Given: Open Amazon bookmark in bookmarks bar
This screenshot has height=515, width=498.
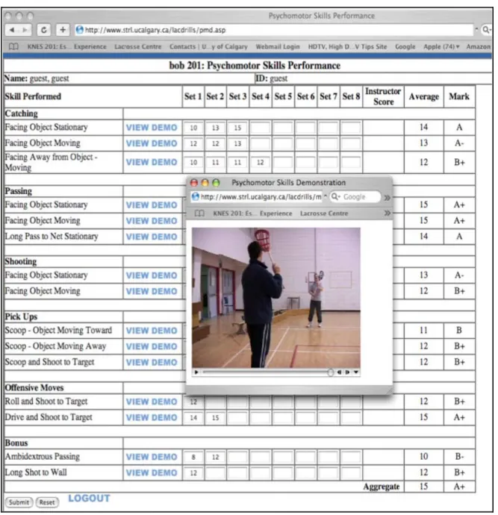Looking at the screenshot, I should pyautogui.click(x=479, y=46).
